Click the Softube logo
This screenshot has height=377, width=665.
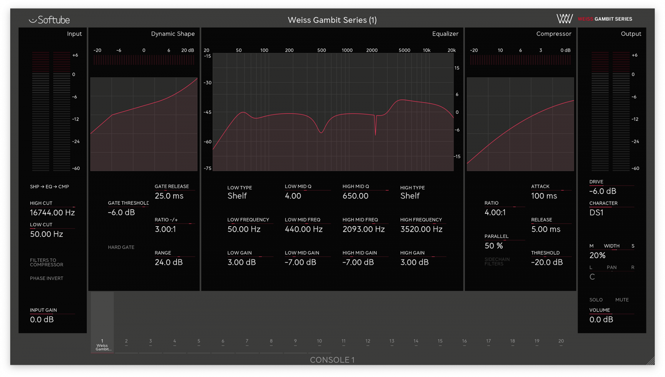pyautogui.click(x=49, y=20)
